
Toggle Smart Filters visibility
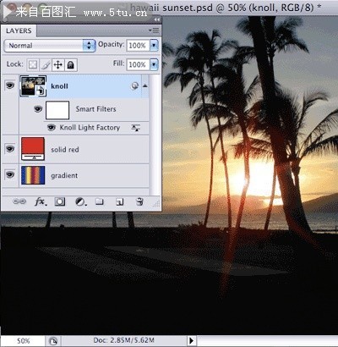coord(38,109)
